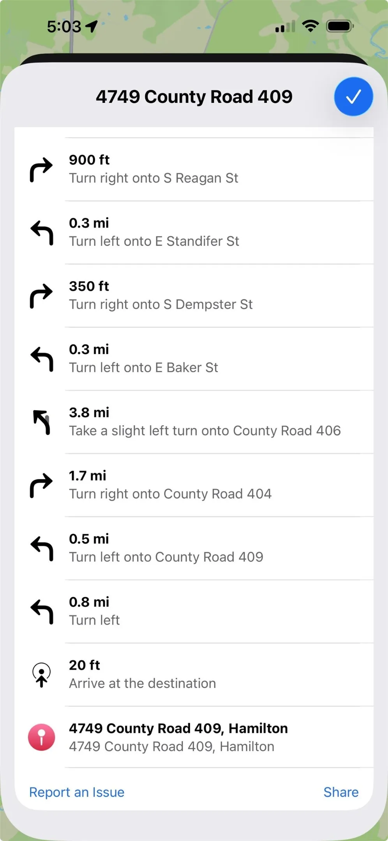Tap left-turn arrow for County Road 409
Image resolution: width=388 pixels, height=841 pixels.
42,548
